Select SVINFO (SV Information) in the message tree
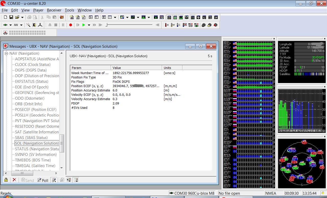 pos(35,155)
